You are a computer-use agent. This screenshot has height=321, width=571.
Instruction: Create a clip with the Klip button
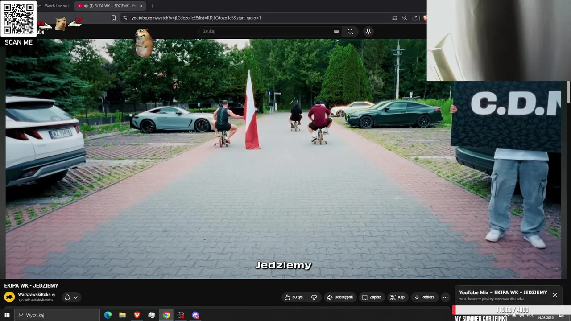click(397, 297)
